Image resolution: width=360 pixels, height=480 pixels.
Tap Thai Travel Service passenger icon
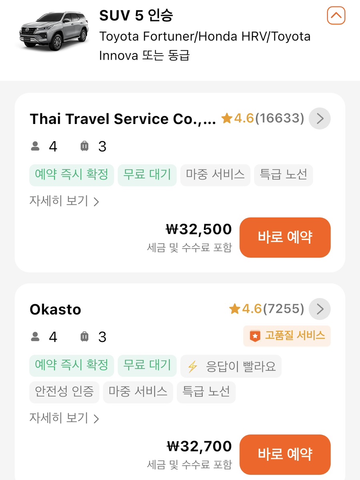click(36, 147)
